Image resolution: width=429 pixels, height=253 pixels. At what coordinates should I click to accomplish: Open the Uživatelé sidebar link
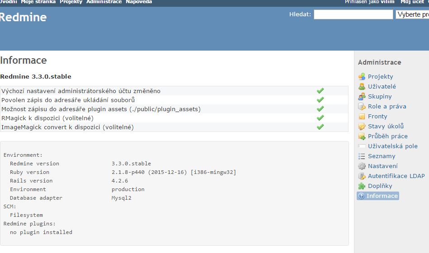pyautogui.click(x=382, y=86)
